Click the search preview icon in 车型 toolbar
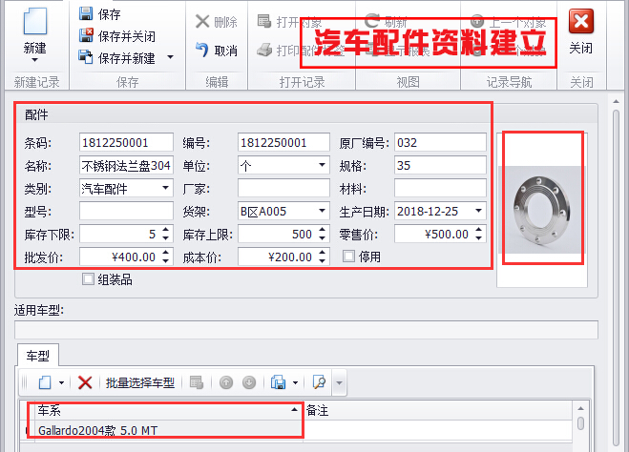This screenshot has width=629, height=452. 319,382
